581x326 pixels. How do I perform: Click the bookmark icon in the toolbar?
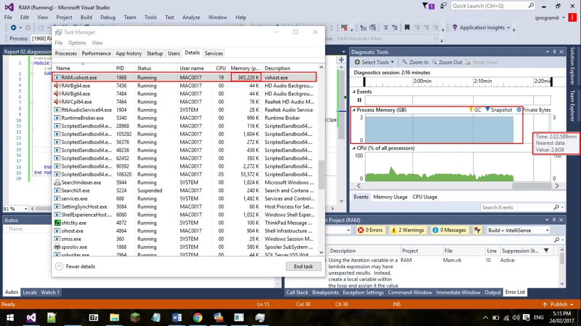point(407,28)
